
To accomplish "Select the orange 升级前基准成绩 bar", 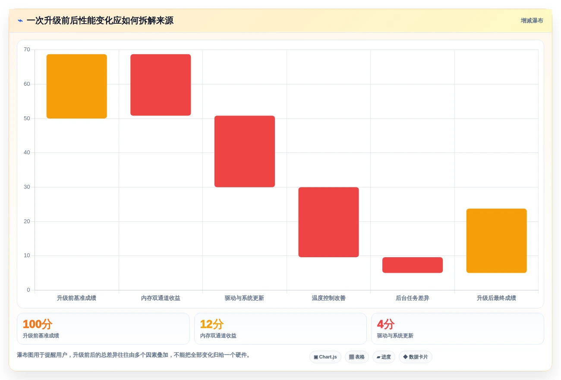I will pyautogui.click(x=77, y=86).
